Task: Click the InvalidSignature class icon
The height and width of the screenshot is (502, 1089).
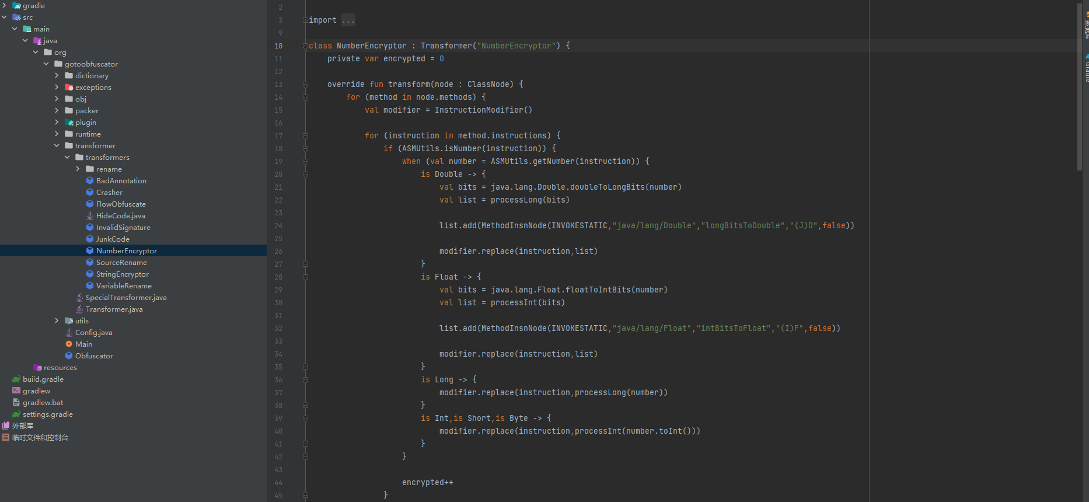Action: pyautogui.click(x=90, y=227)
